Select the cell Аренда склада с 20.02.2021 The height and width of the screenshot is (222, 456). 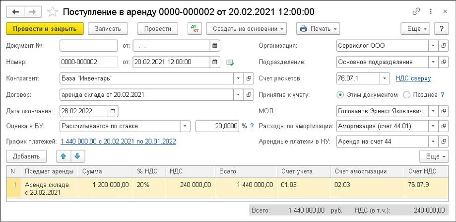[50, 189]
